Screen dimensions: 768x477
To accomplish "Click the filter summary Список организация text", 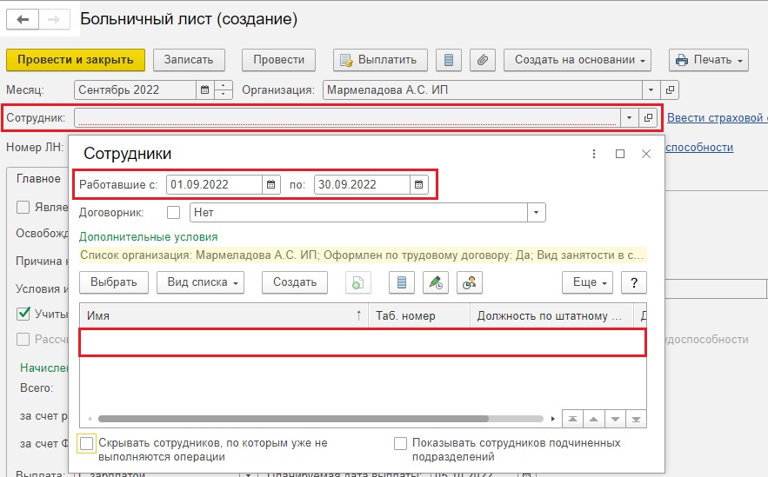I will click(363, 255).
